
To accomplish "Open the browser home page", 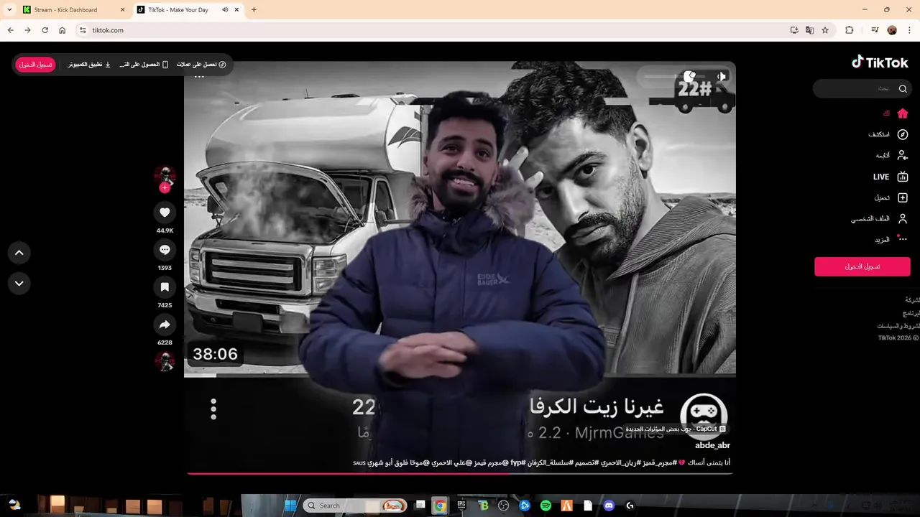I will tap(63, 30).
